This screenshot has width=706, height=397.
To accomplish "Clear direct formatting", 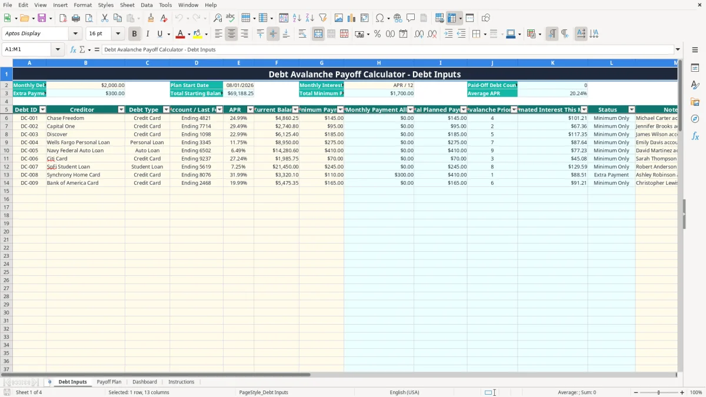I will tap(163, 18).
